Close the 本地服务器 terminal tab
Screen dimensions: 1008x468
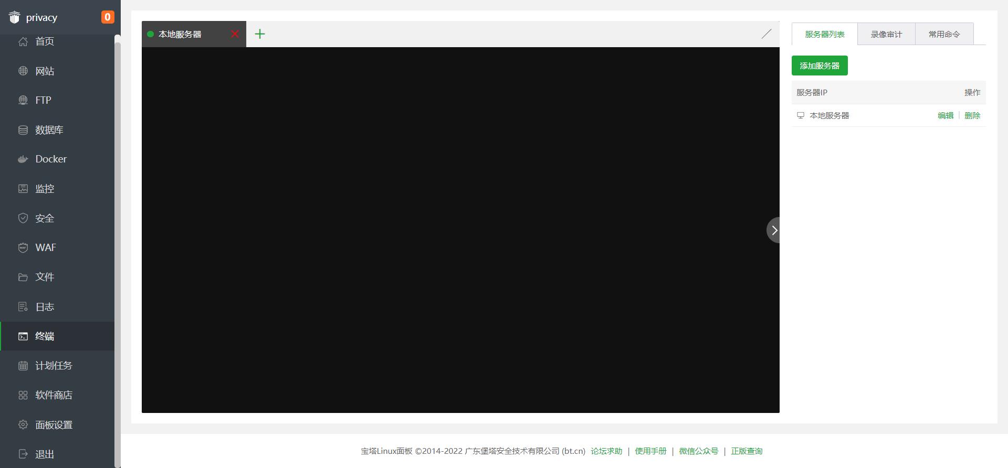point(235,34)
